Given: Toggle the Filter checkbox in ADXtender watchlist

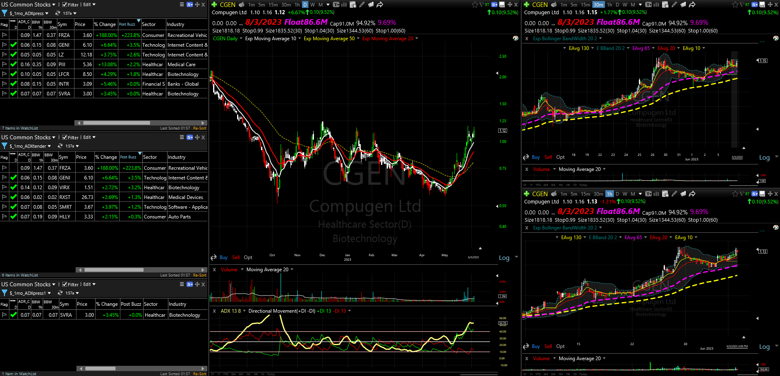Looking at the screenshot, I should [x=65, y=137].
